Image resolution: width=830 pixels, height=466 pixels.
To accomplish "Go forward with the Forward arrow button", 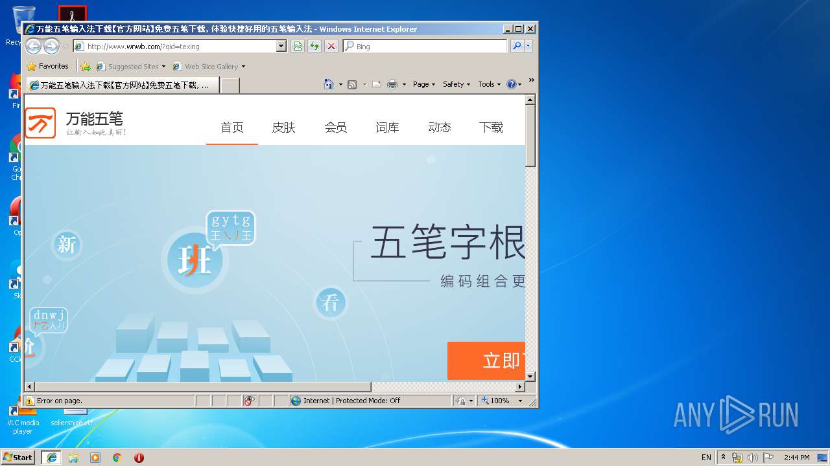I will point(51,46).
